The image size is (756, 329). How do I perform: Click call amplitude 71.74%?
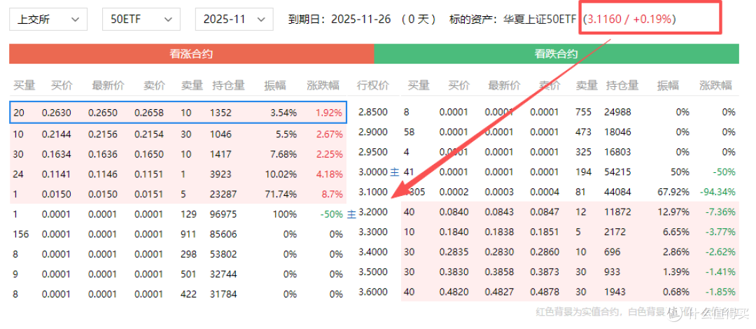pyautogui.click(x=281, y=195)
